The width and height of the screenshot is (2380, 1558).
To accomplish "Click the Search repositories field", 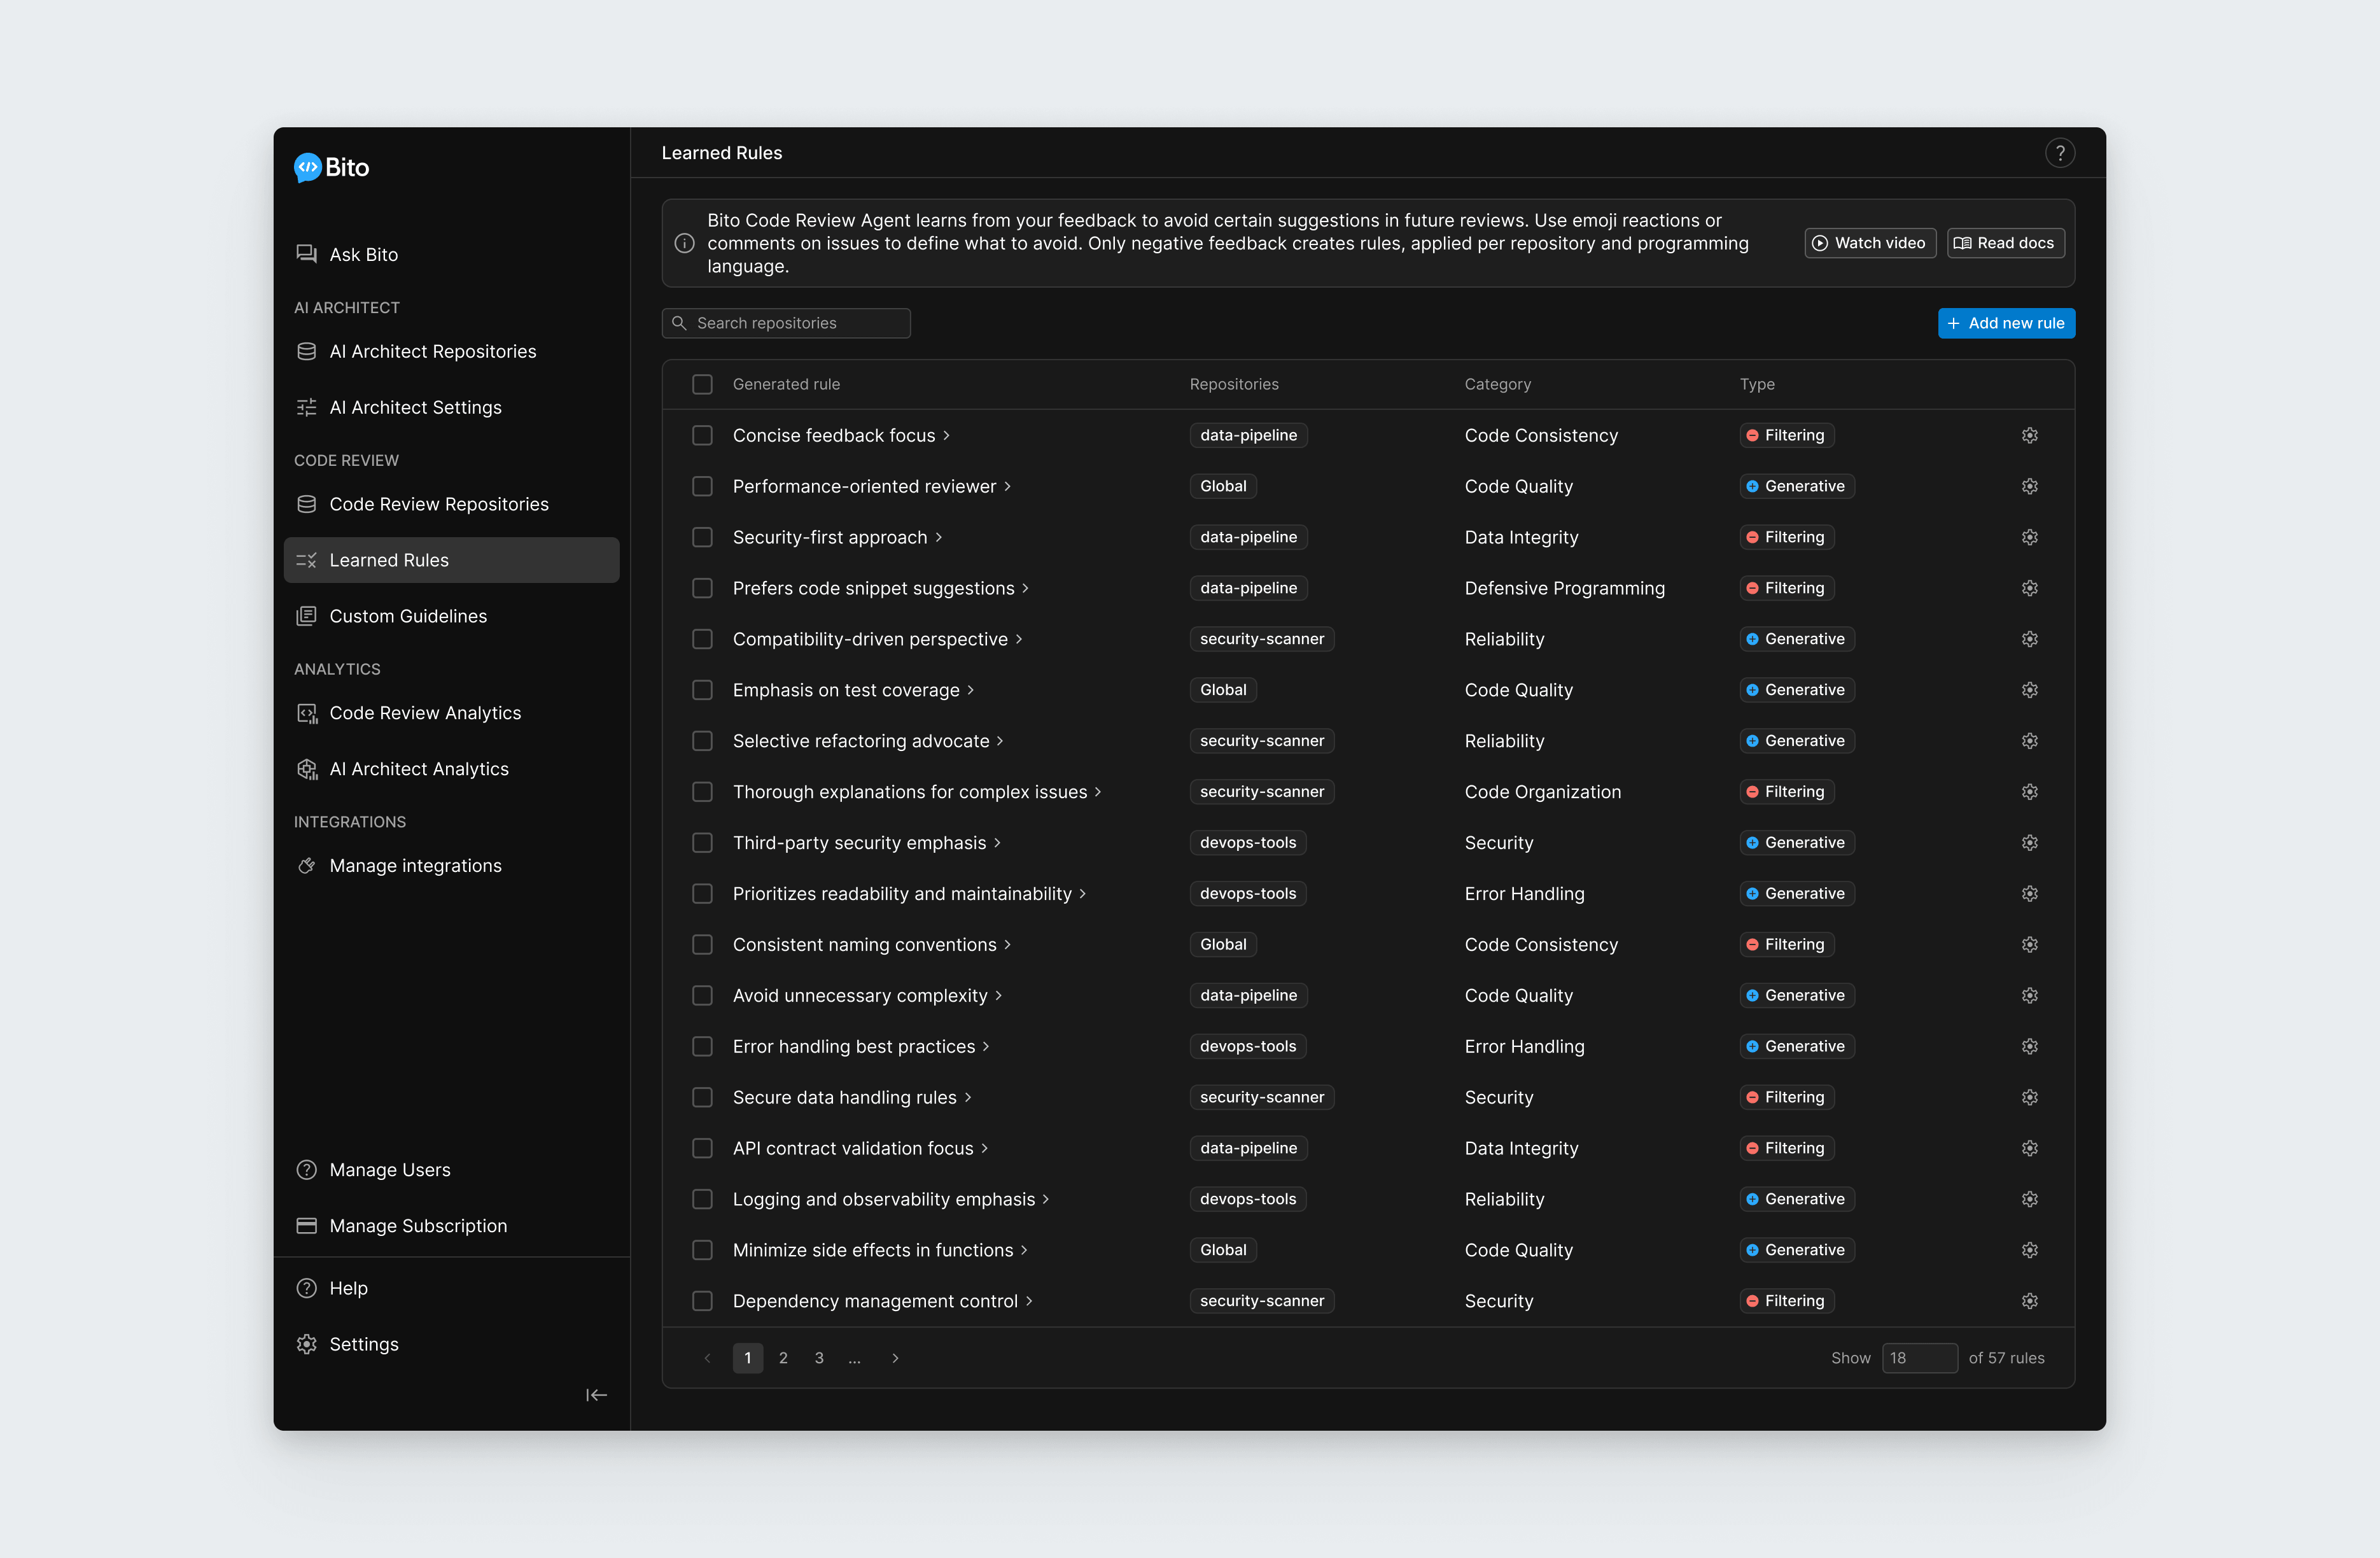I will 786,323.
